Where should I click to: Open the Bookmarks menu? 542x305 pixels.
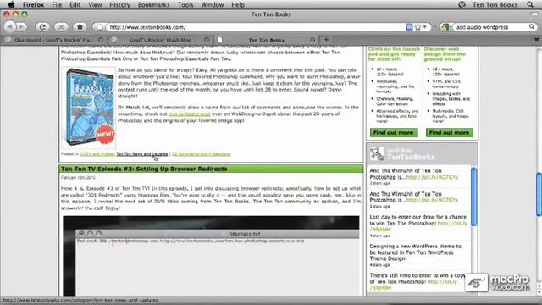pos(153,4)
